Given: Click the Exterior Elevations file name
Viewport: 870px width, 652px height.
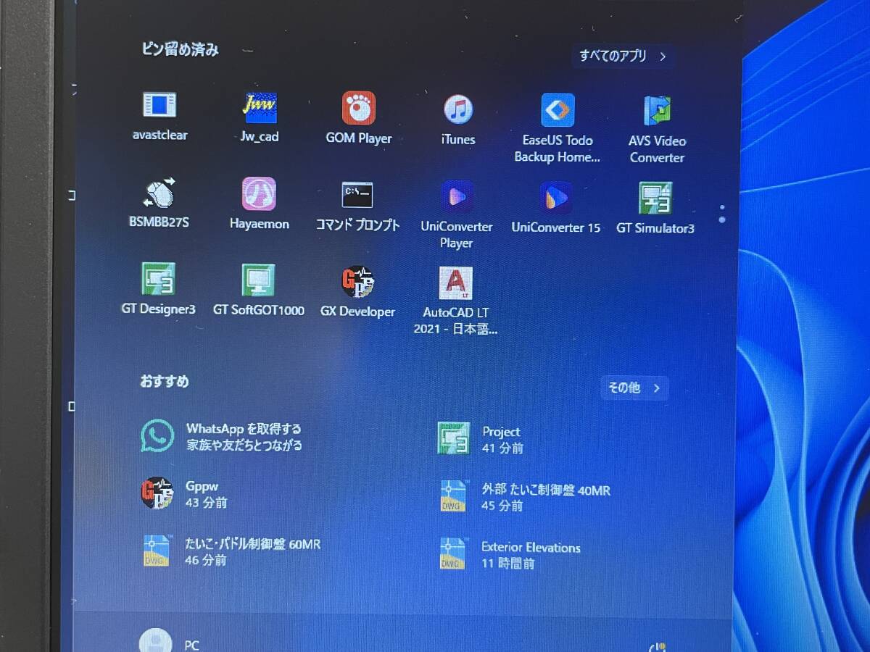Looking at the screenshot, I should point(531,548).
